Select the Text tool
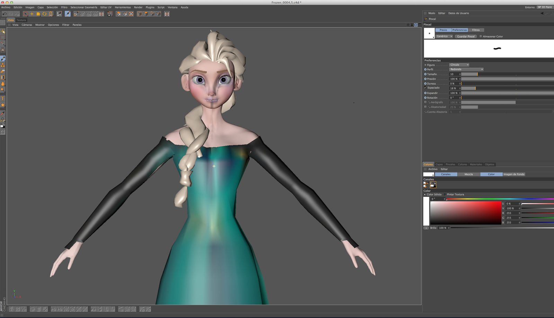 pyautogui.click(x=3, y=99)
